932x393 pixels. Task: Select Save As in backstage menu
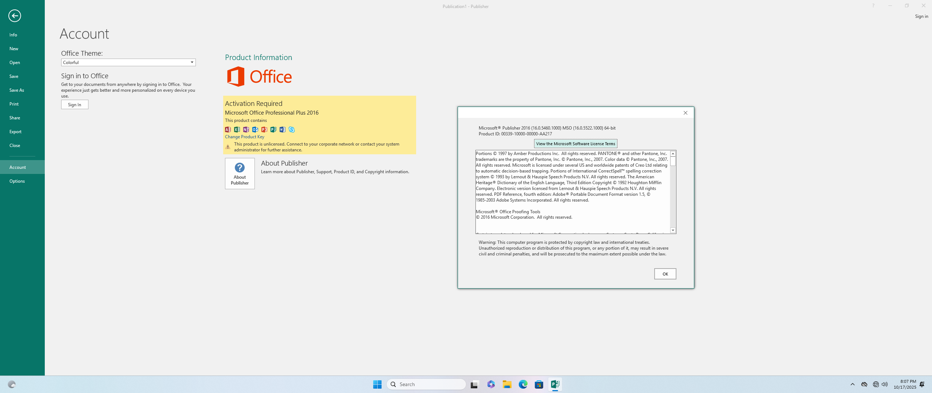[x=17, y=90]
